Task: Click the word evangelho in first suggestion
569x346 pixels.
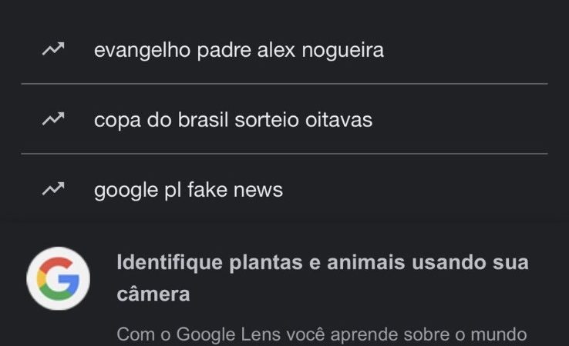Action: click(142, 50)
